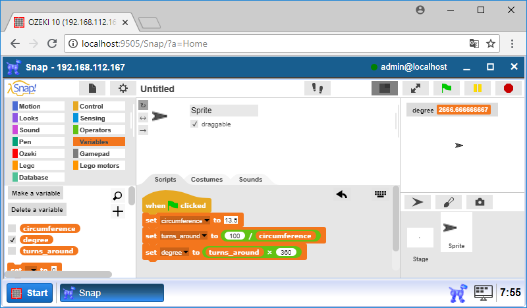Add a new turtle sprite

tap(418, 202)
